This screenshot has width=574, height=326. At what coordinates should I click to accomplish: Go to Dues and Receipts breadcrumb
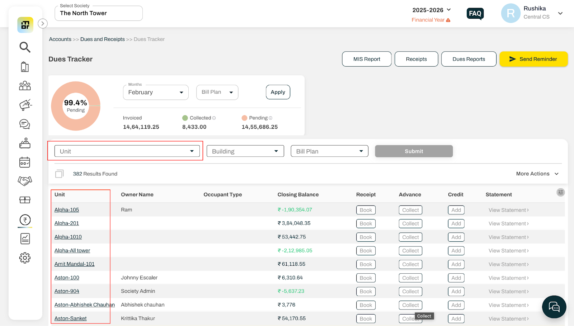coord(103,39)
